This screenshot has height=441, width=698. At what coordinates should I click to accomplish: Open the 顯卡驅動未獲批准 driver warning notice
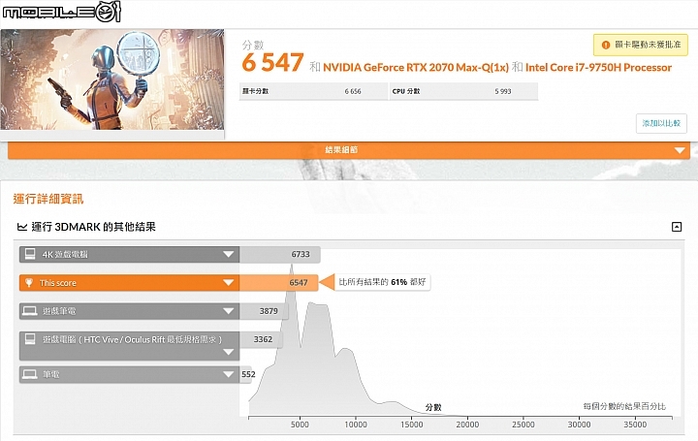[x=641, y=45]
